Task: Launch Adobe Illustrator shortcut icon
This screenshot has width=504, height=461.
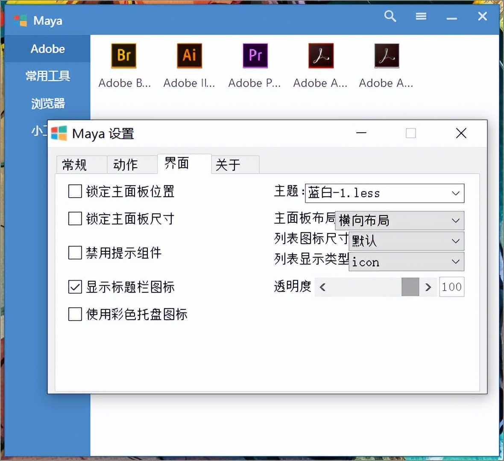Action: coord(189,56)
